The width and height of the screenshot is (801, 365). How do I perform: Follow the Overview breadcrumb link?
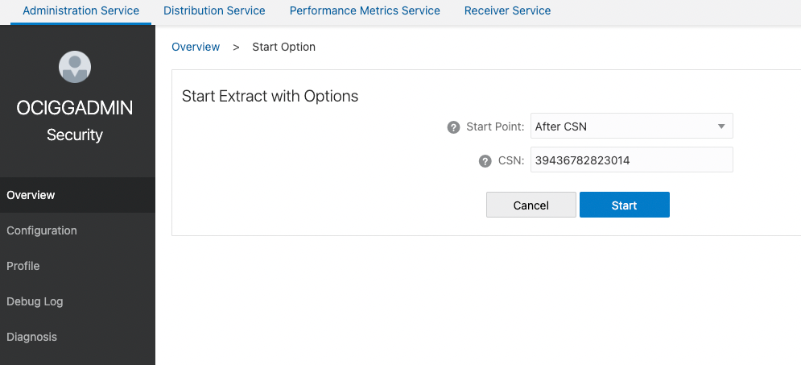pyautogui.click(x=196, y=47)
